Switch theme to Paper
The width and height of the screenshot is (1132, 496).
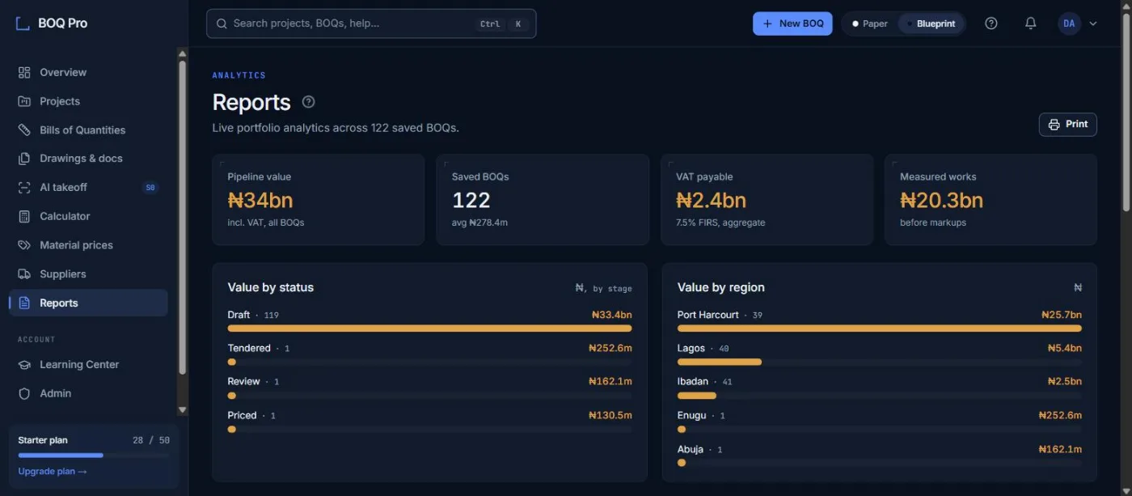pyautogui.click(x=870, y=23)
